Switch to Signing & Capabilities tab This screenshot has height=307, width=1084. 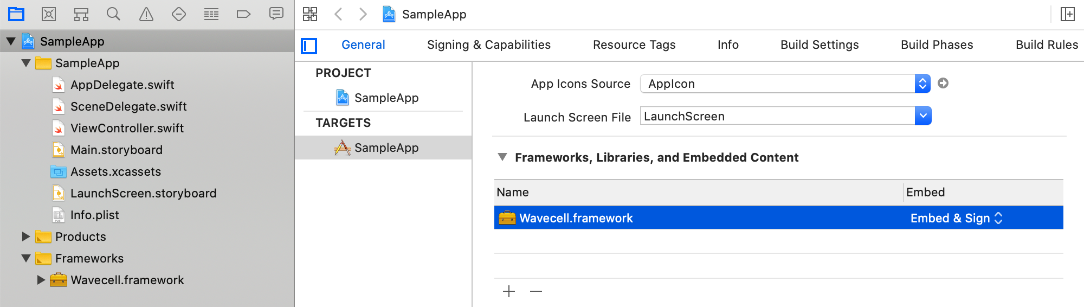point(489,44)
